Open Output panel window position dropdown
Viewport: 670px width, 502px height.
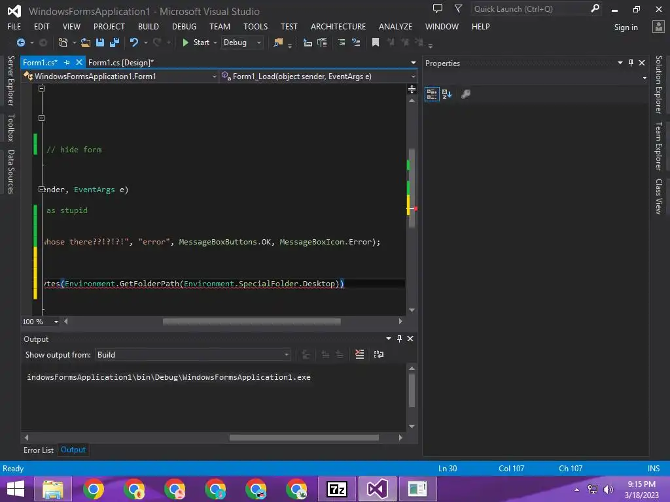[x=389, y=339]
